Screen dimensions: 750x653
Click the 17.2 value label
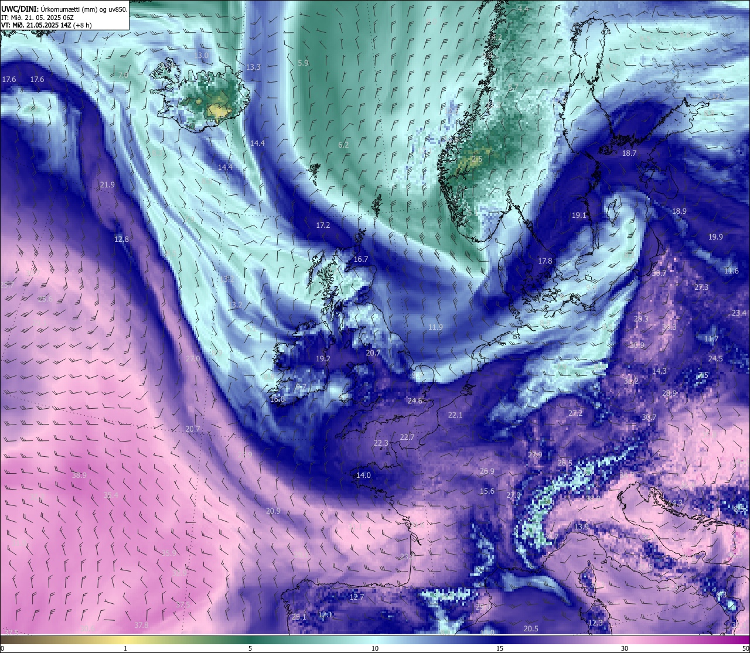click(323, 225)
